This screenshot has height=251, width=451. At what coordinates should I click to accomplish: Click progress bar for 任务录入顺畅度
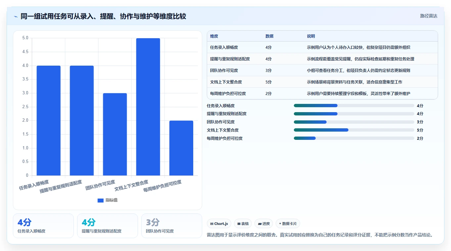point(354,106)
